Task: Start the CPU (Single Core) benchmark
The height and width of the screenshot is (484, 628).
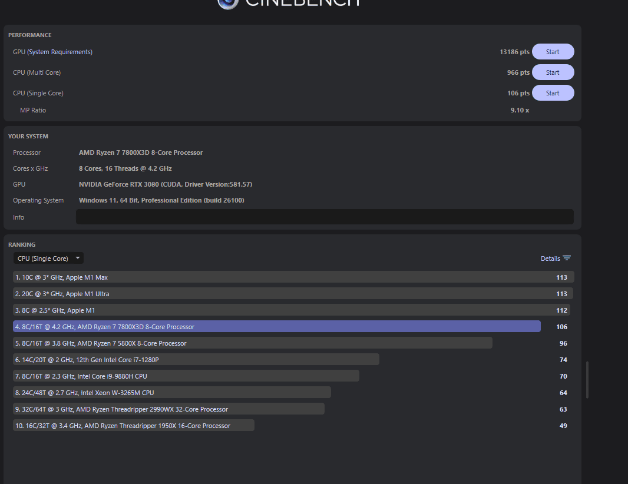Action: point(553,93)
